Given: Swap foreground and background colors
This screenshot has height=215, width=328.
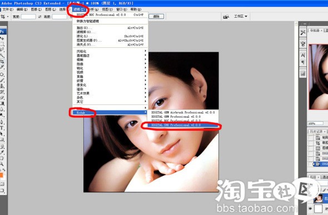Looking at the screenshot, I should click(x=4, y=170).
